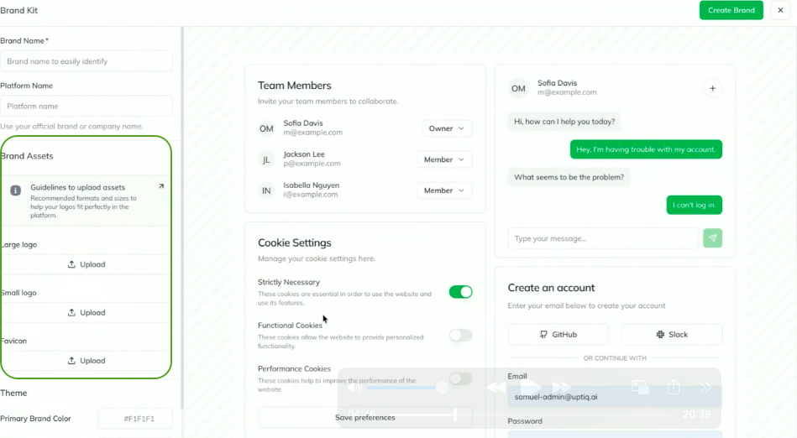Change Isabella Nguyen's Member role dropdown
The height and width of the screenshot is (438, 797).
(x=444, y=190)
